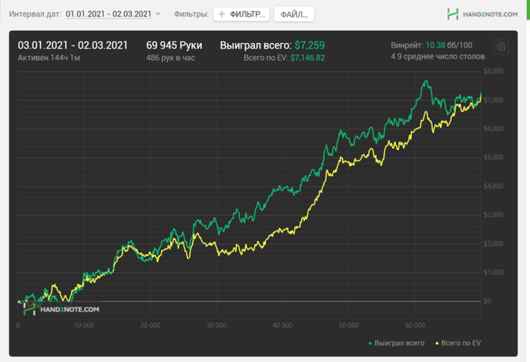Click the 'Интервал дат:' label

coord(35,14)
